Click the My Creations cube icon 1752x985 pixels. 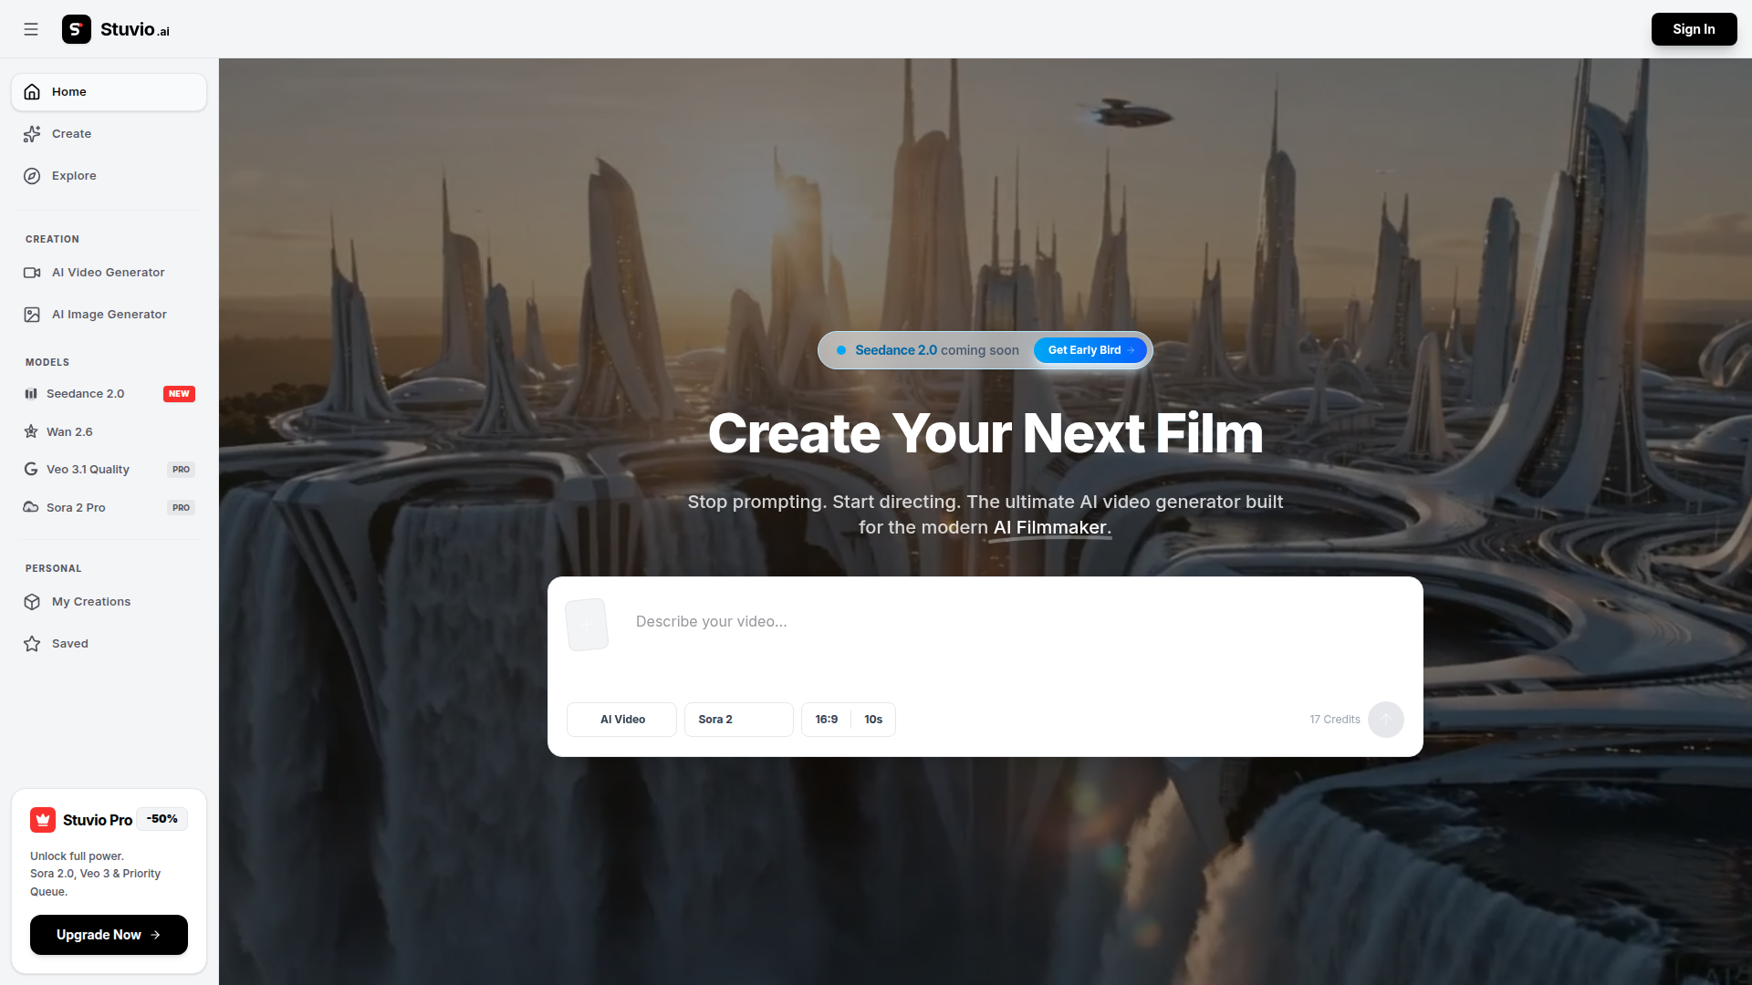[32, 602]
